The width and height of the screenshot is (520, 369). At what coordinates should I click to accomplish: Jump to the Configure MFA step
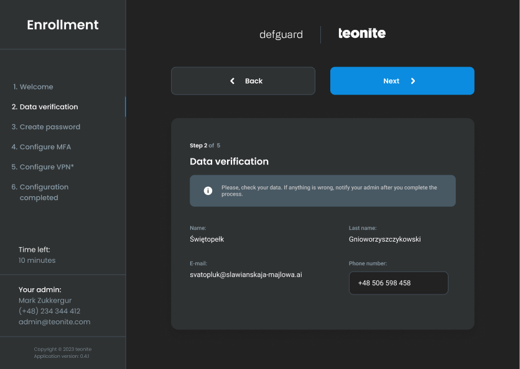(x=45, y=147)
